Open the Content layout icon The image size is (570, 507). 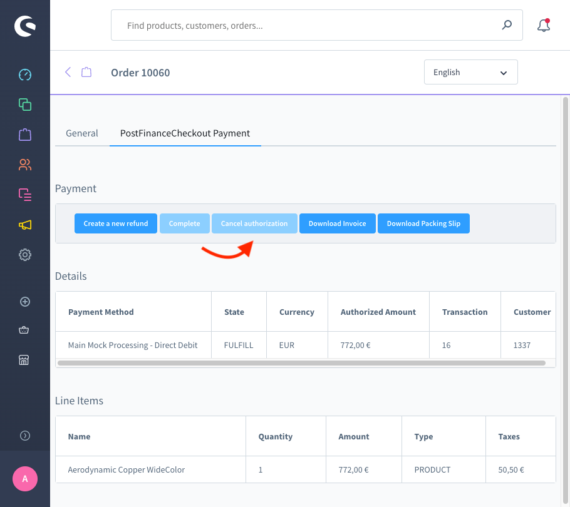(25, 195)
